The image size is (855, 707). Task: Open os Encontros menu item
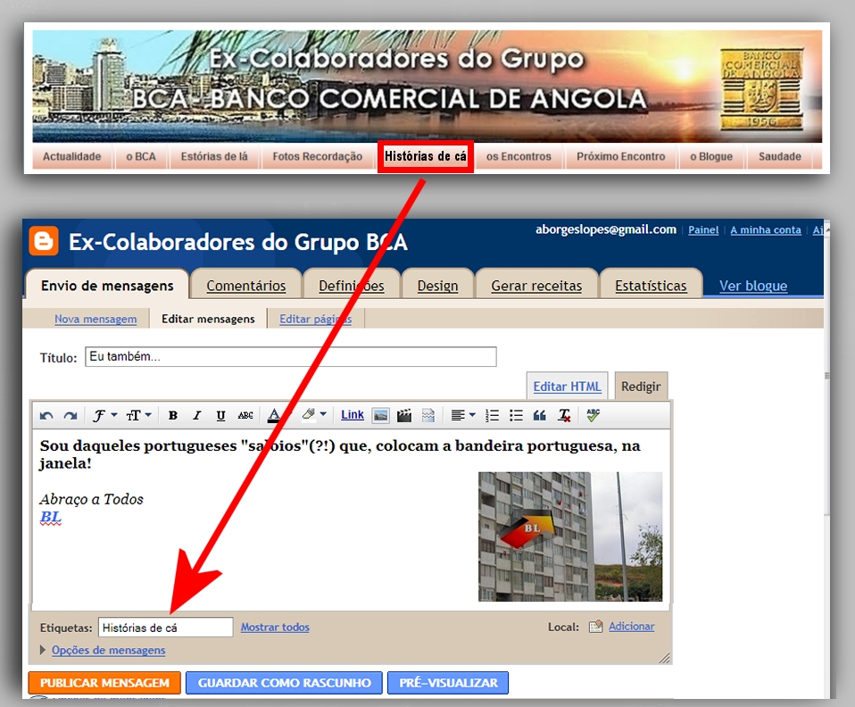(519, 156)
